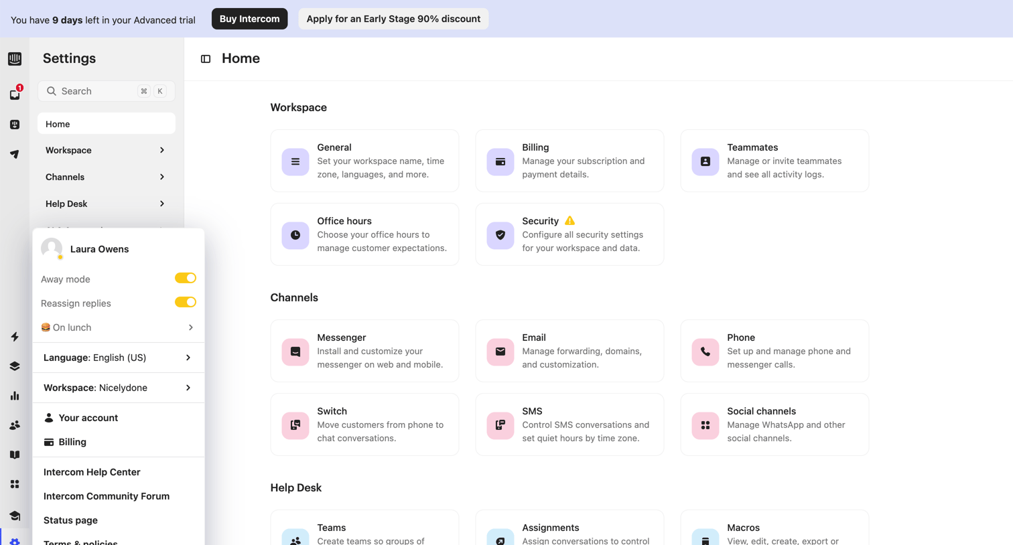Image resolution: width=1013 pixels, height=545 pixels.
Task: Open Workspace: Nicelydone switcher
Action: 118,388
